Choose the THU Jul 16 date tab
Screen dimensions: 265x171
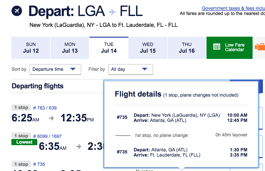[x=187, y=48]
